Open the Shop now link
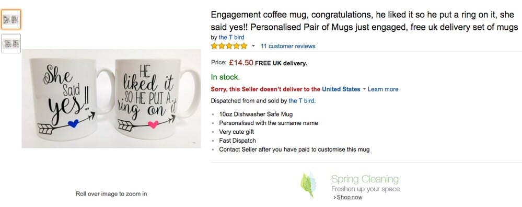 tap(349, 198)
